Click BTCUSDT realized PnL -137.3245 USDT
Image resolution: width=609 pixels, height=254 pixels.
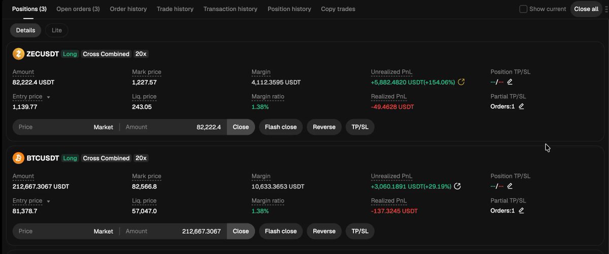point(394,211)
